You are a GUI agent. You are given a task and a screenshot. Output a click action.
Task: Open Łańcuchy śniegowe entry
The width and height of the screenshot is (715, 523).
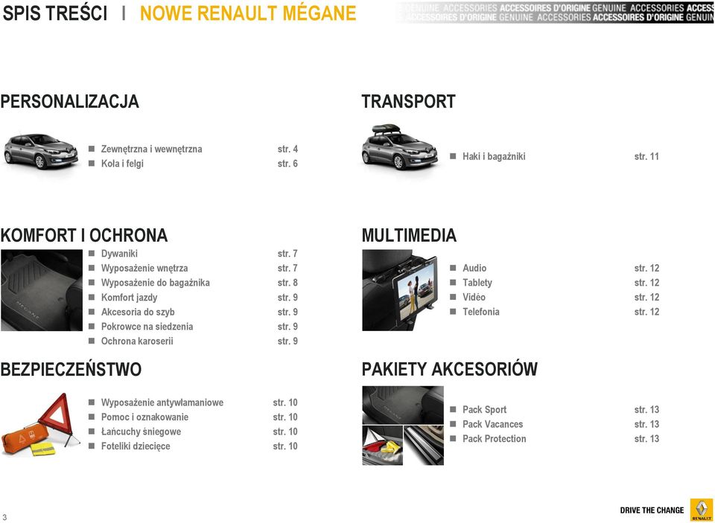pyautogui.click(x=141, y=432)
